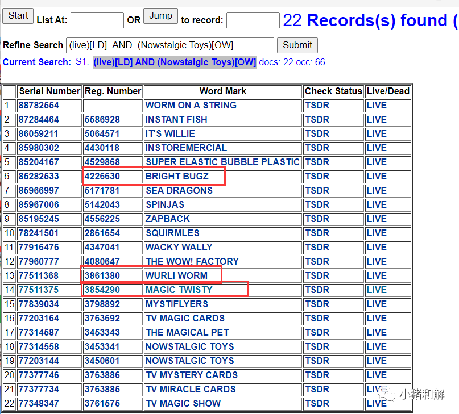Viewport: 459px width, 414px height.
Task: Open TV MYSTERY CARDS word mark
Action: click(x=192, y=375)
